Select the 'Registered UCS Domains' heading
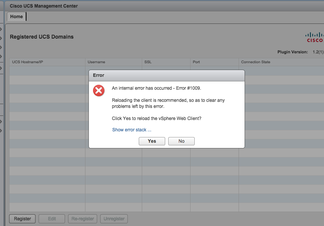 pos(42,37)
